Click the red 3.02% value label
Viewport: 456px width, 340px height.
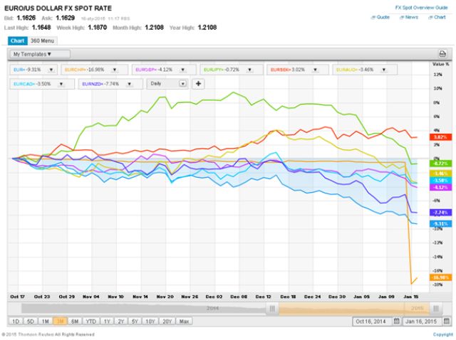(x=440, y=137)
